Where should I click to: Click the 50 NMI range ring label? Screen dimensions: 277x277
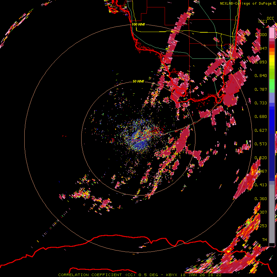coord(138,81)
